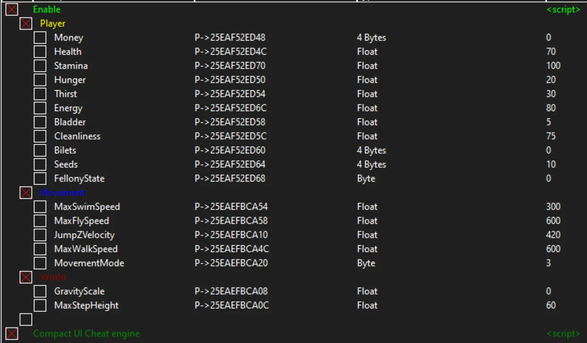The image size is (587, 343).
Task: Freeze the Money value checkbox
Action: pyautogui.click(x=40, y=38)
